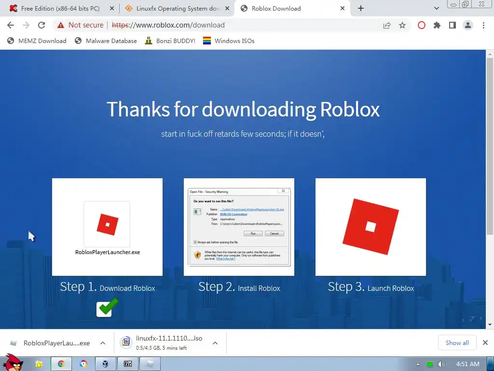
Task: Close the Free Edition tab
Action: click(112, 9)
